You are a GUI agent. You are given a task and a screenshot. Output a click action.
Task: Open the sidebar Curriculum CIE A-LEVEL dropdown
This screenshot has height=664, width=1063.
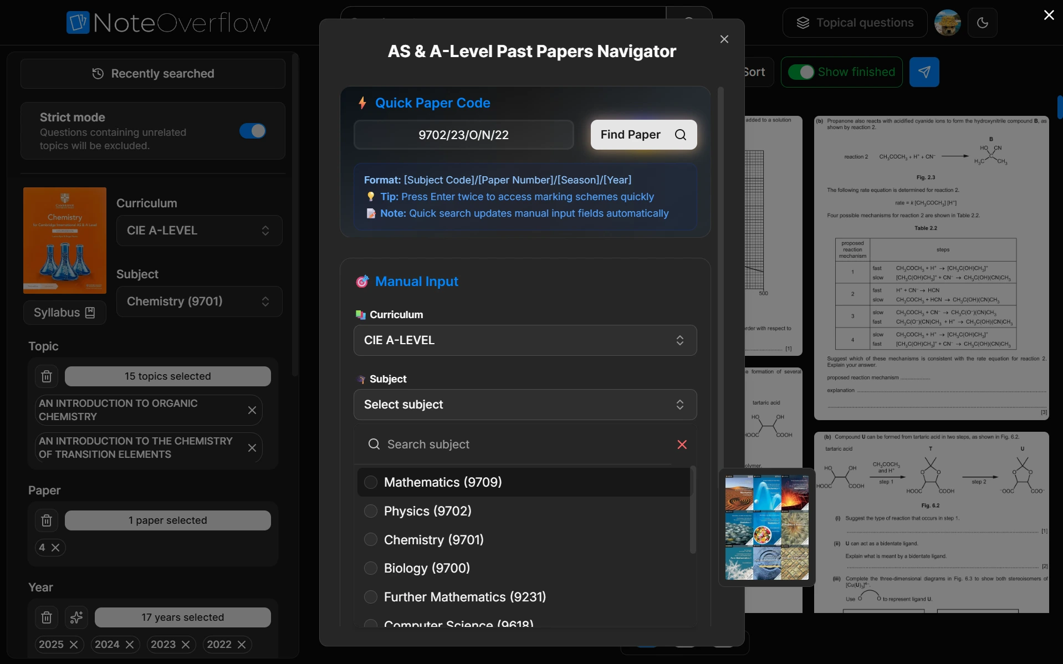200,231
